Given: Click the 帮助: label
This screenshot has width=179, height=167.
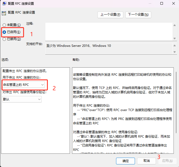Looking at the screenshot, I should [76, 60].
